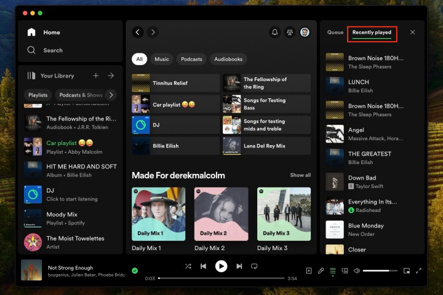The width and height of the screenshot is (443, 295).
Task: Filter library by Playlists
Action: coord(38,95)
